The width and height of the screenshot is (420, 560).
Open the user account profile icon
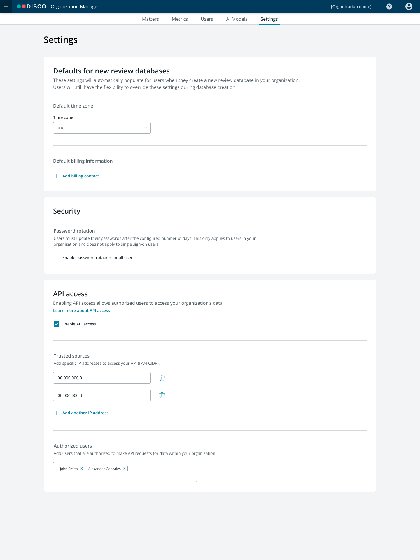(409, 6)
